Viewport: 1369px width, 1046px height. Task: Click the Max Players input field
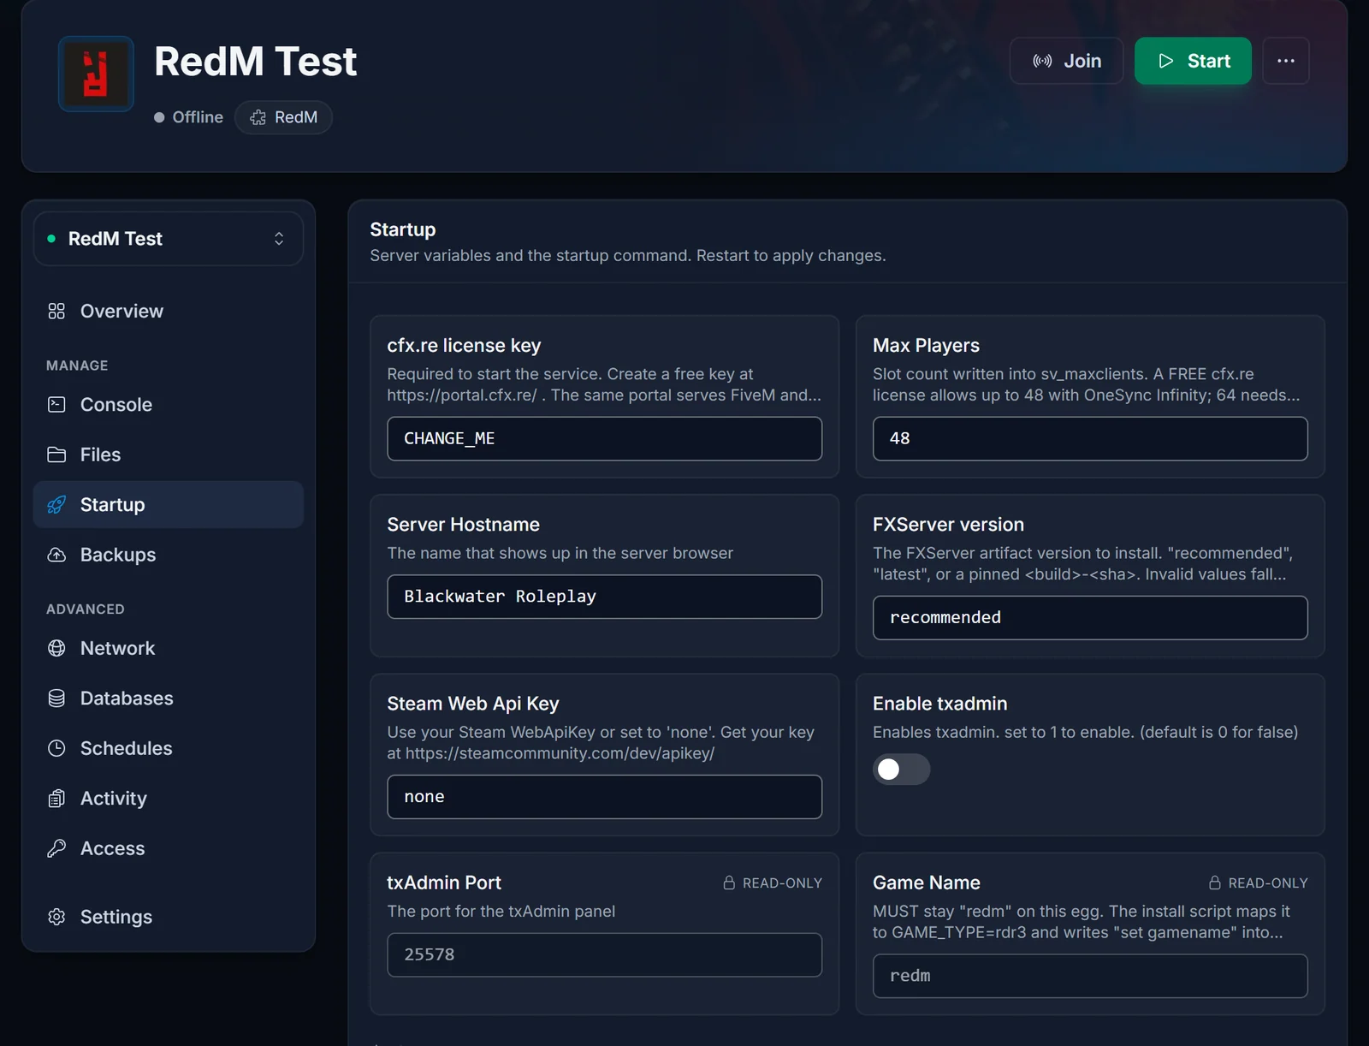(x=1090, y=438)
